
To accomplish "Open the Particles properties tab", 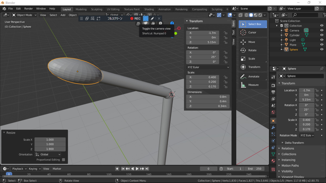I will [273, 134].
